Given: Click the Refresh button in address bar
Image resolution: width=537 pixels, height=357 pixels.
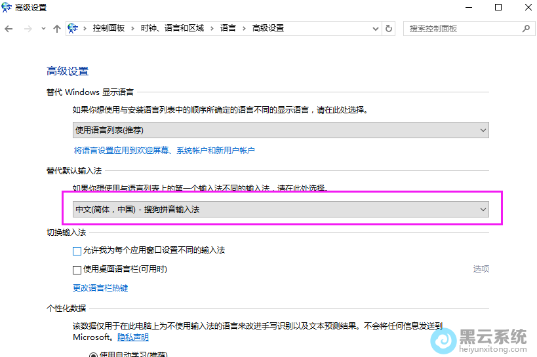Looking at the screenshot, I should [x=389, y=29].
